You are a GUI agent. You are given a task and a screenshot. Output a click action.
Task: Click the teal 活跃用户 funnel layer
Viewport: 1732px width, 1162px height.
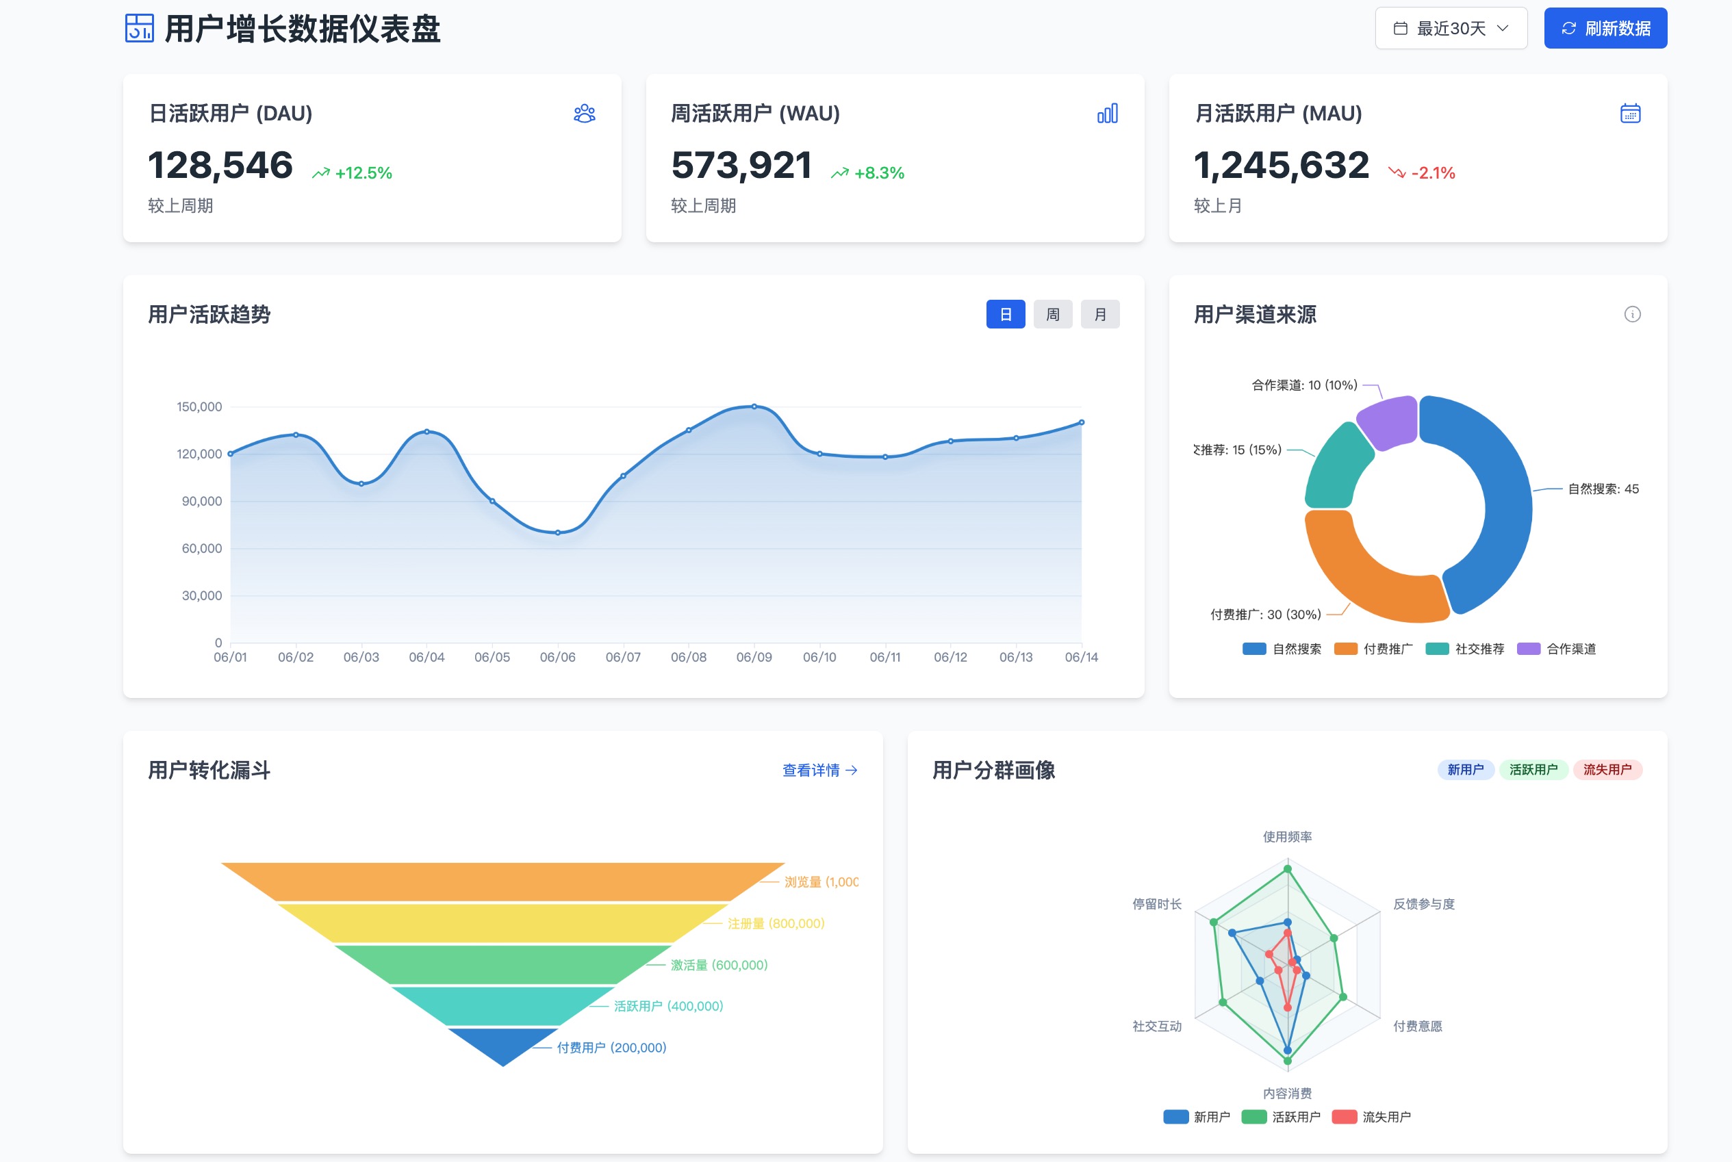click(502, 1006)
